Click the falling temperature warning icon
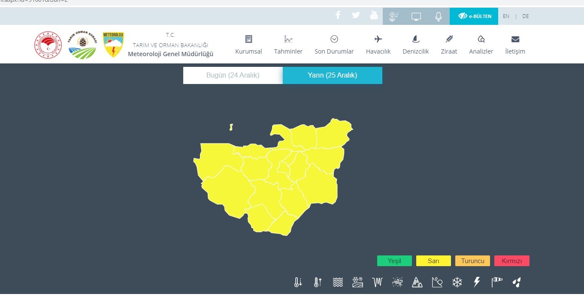Viewport: 584px width, 297px height. (298, 282)
